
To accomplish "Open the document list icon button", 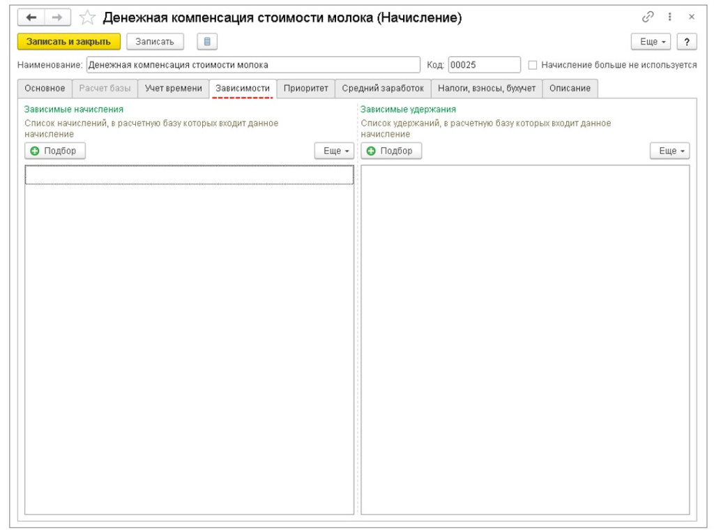I will (x=207, y=41).
